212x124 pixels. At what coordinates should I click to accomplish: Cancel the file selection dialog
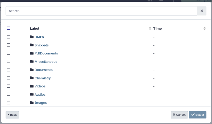[x=179, y=115]
